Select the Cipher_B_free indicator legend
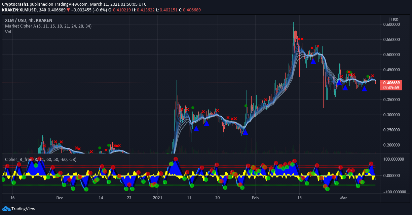The height and width of the screenshot is (215, 412). (41, 159)
